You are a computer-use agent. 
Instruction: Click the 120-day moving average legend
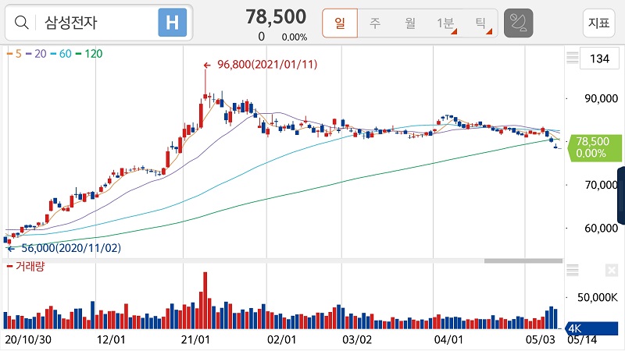[x=88, y=54]
